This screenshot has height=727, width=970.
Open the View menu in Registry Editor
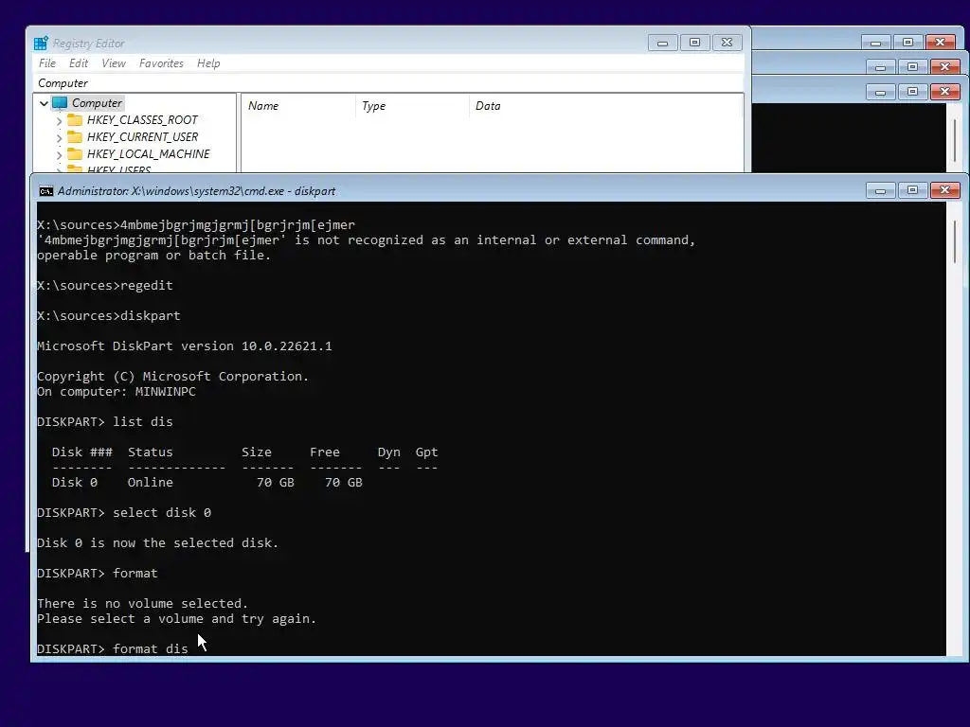[x=114, y=63]
